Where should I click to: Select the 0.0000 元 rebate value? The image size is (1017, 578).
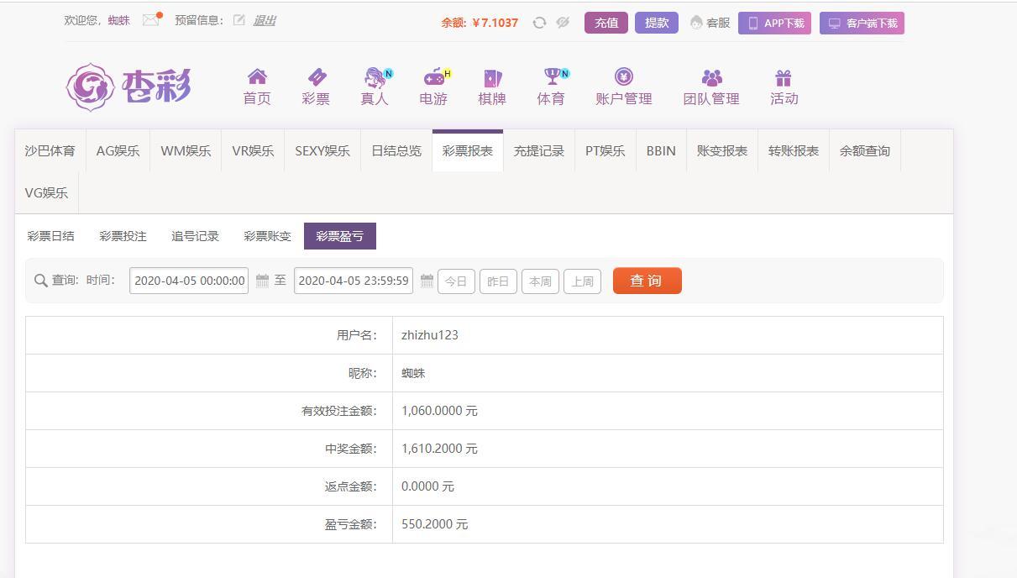click(427, 486)
